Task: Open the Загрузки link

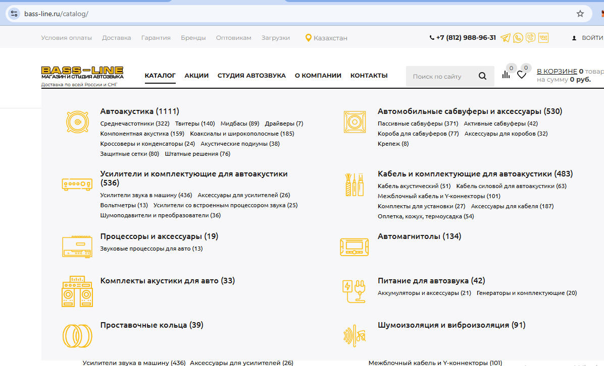Action: (x=275, y=38)
